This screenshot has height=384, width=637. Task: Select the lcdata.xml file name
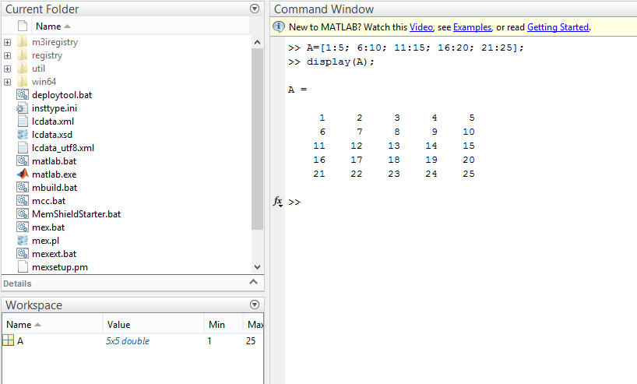(53, 122)
